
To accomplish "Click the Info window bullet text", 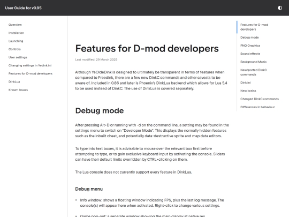I will click(152, 203).
